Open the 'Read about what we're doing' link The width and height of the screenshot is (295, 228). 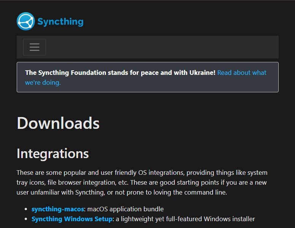pyautogui.click(x=242, y=73)
